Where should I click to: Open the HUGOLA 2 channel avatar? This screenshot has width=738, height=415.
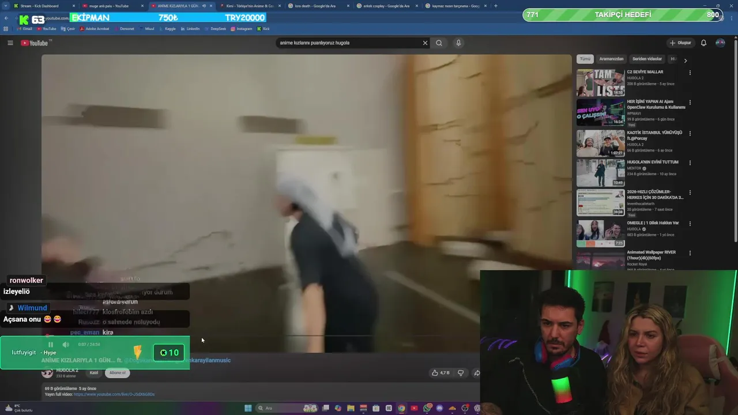point(47,372)
